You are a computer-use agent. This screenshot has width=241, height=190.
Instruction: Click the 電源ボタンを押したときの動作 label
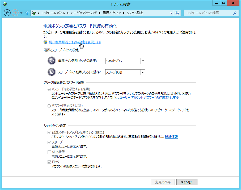[78, 61]
